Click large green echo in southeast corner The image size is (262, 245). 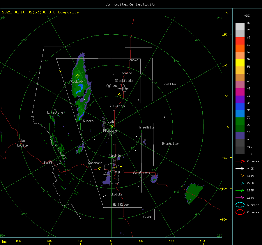pos(194,193)
